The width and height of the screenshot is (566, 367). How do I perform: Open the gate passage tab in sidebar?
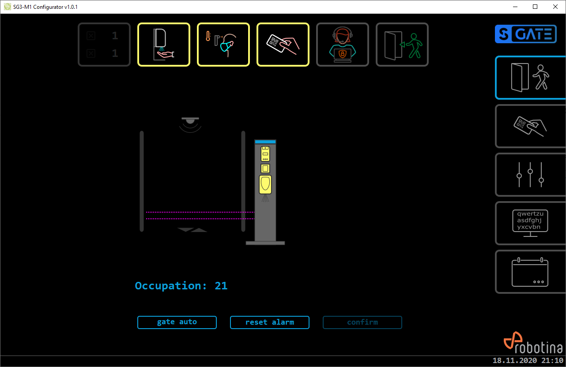pyautogui.click(x=530, y=78)
